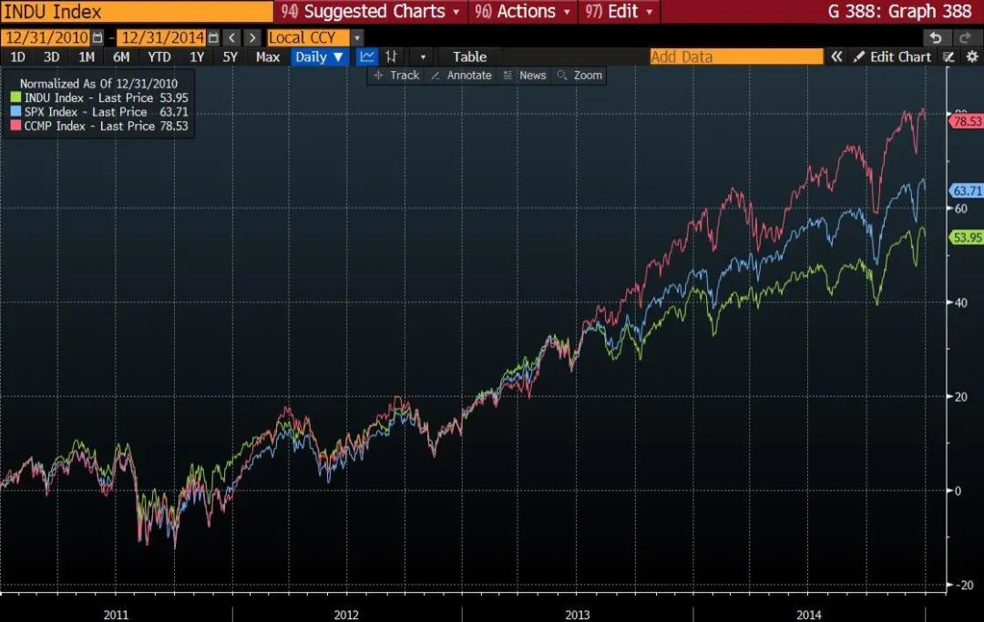Click the red CCMP Index legend swatch

coord(15,126)
